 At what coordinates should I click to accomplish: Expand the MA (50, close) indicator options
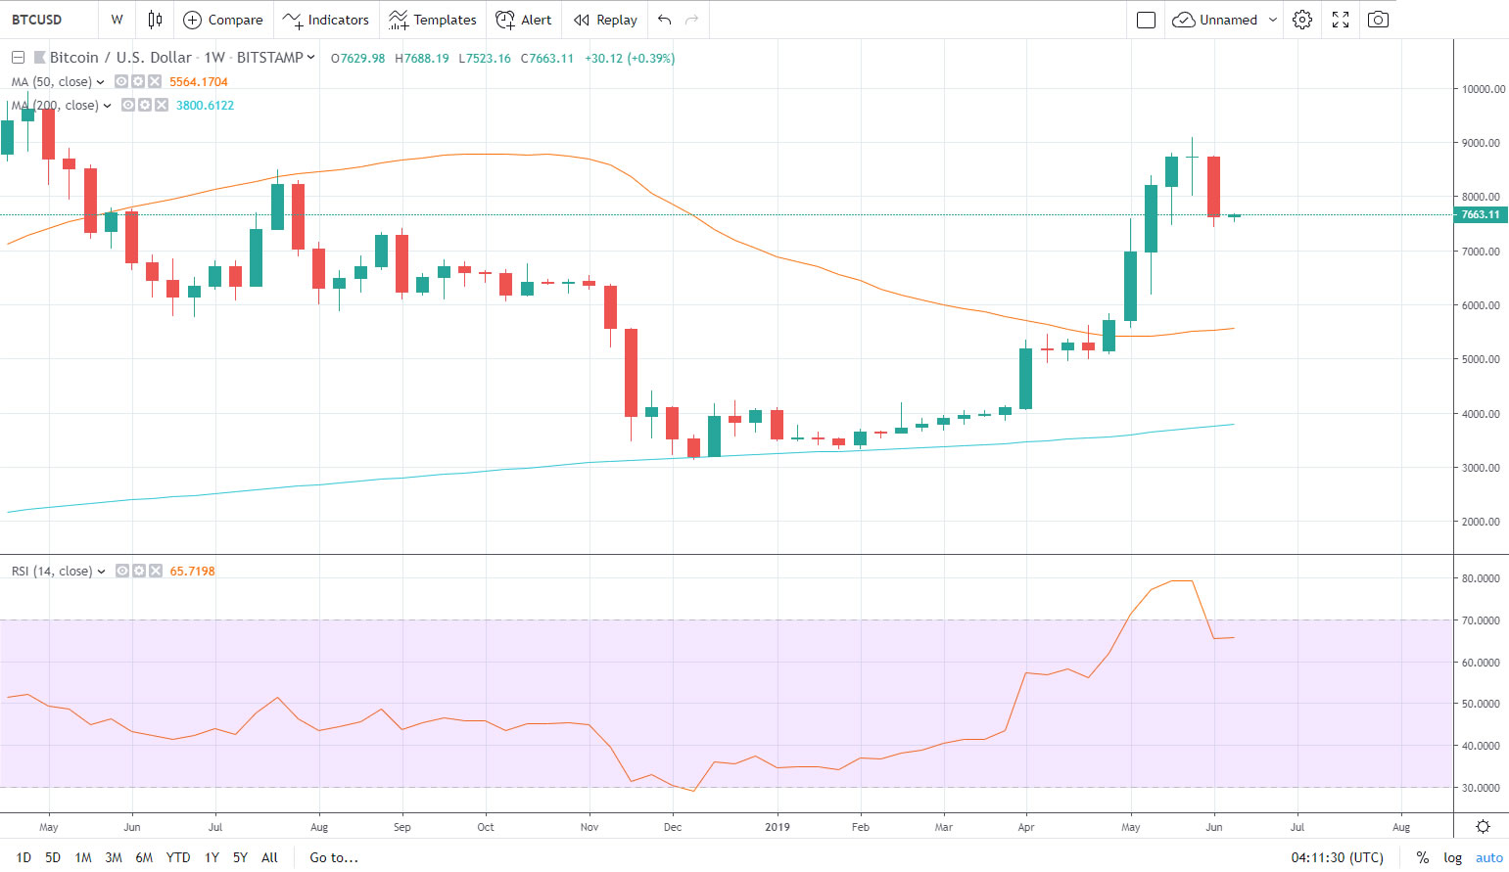click(x=99, y=81)
